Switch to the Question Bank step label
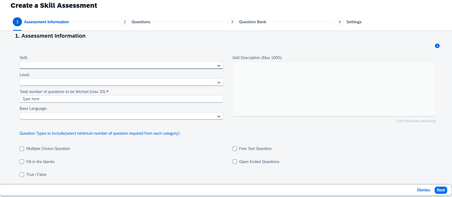 pos(252,22)
